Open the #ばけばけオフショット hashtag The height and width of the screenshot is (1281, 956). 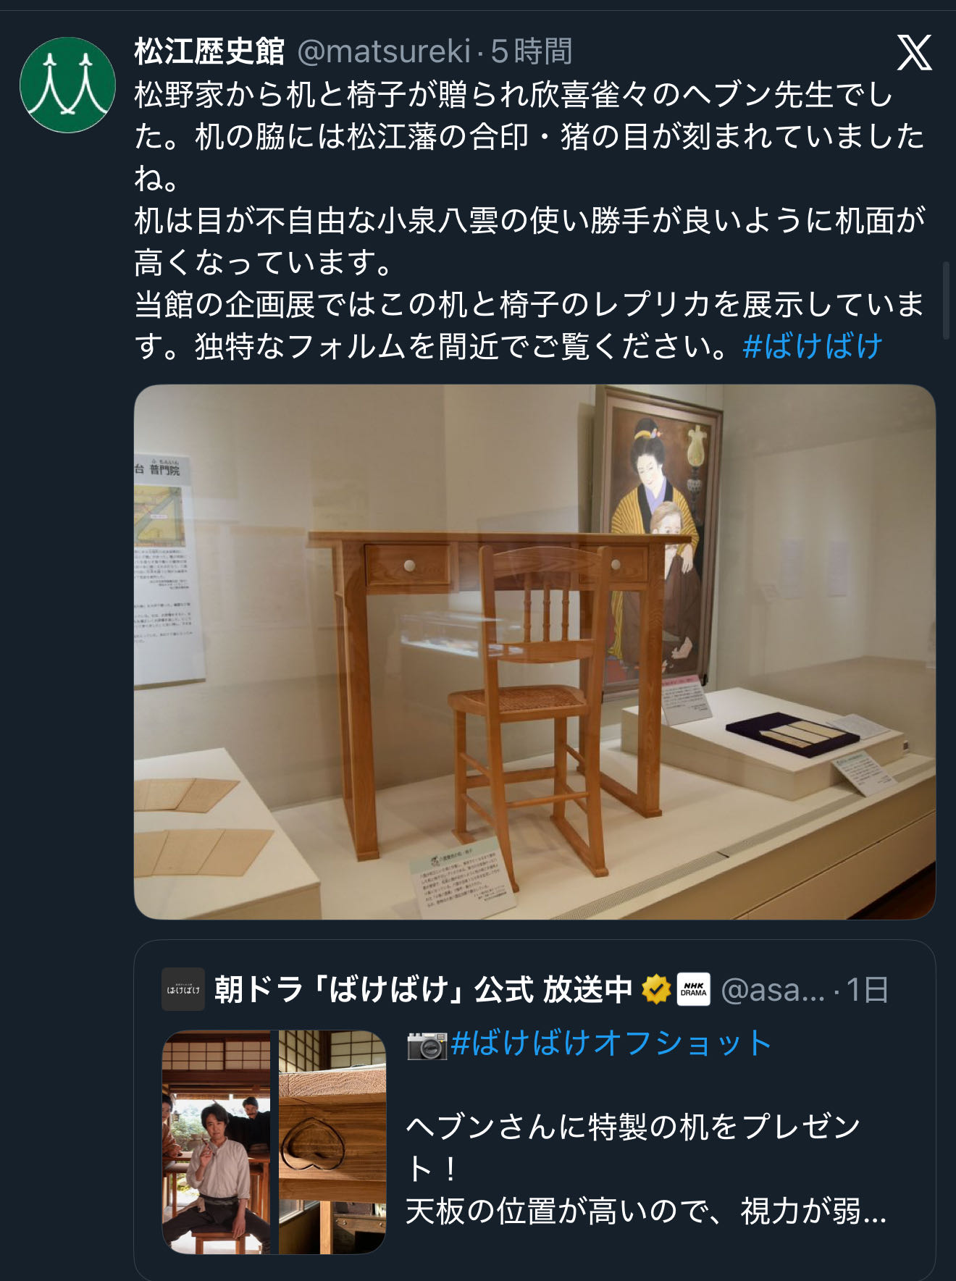click(611, 1043)
